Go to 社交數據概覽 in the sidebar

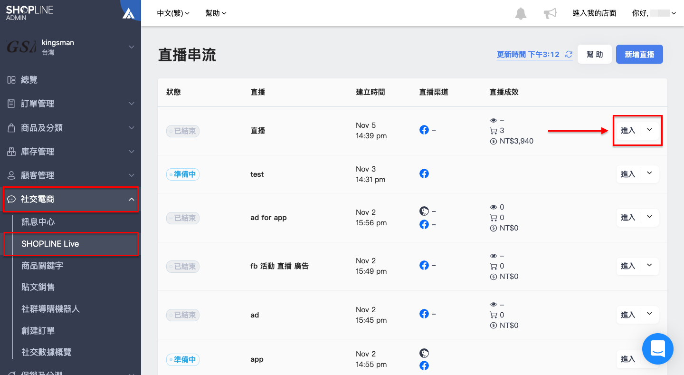[x=47, y=352]
